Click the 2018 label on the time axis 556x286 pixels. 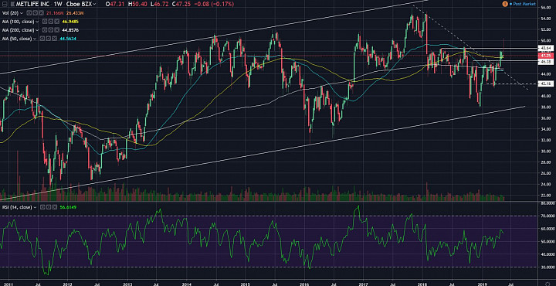[422, 284]
